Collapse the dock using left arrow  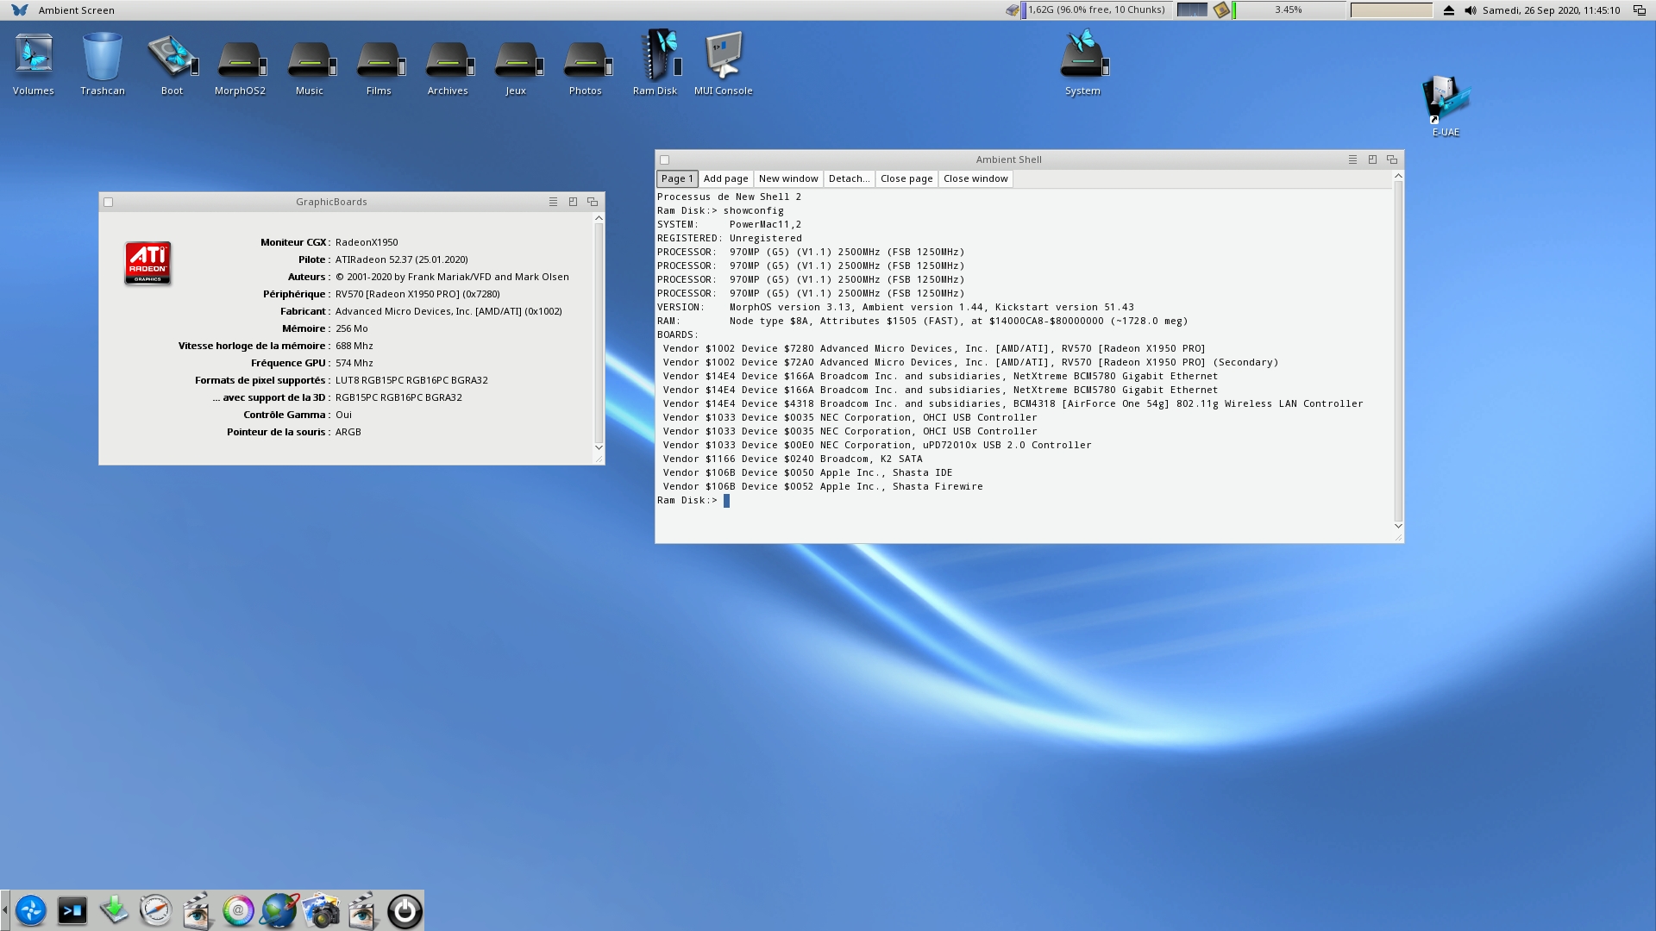(5, 910)
